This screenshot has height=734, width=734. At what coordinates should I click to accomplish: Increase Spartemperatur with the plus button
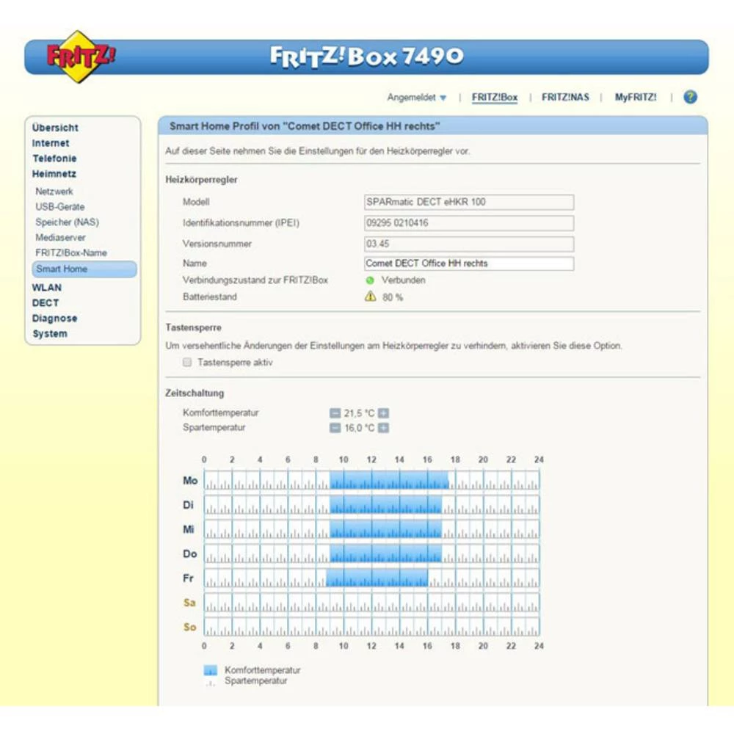[383, 428]
